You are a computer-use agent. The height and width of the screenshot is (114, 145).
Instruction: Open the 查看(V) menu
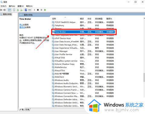tap(21, 6)
